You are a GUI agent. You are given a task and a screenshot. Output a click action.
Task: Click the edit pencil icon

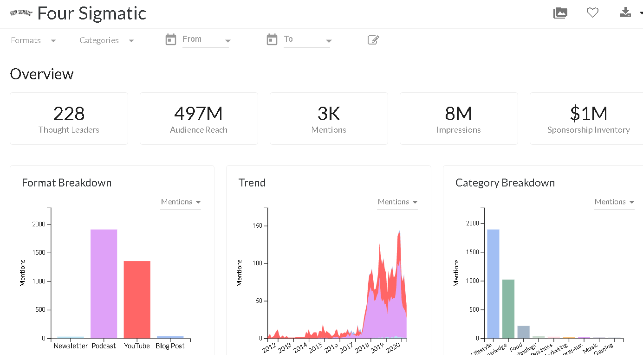(373, 40)
